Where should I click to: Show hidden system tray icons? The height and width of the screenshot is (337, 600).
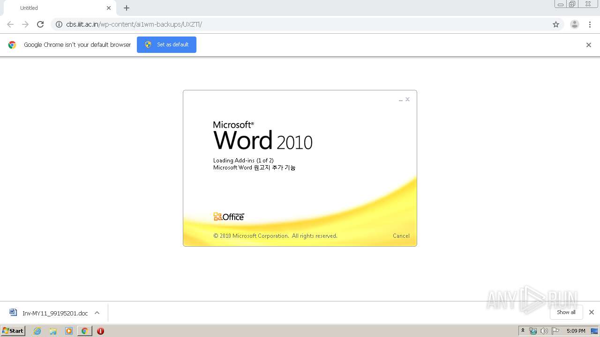coord(523,331)
